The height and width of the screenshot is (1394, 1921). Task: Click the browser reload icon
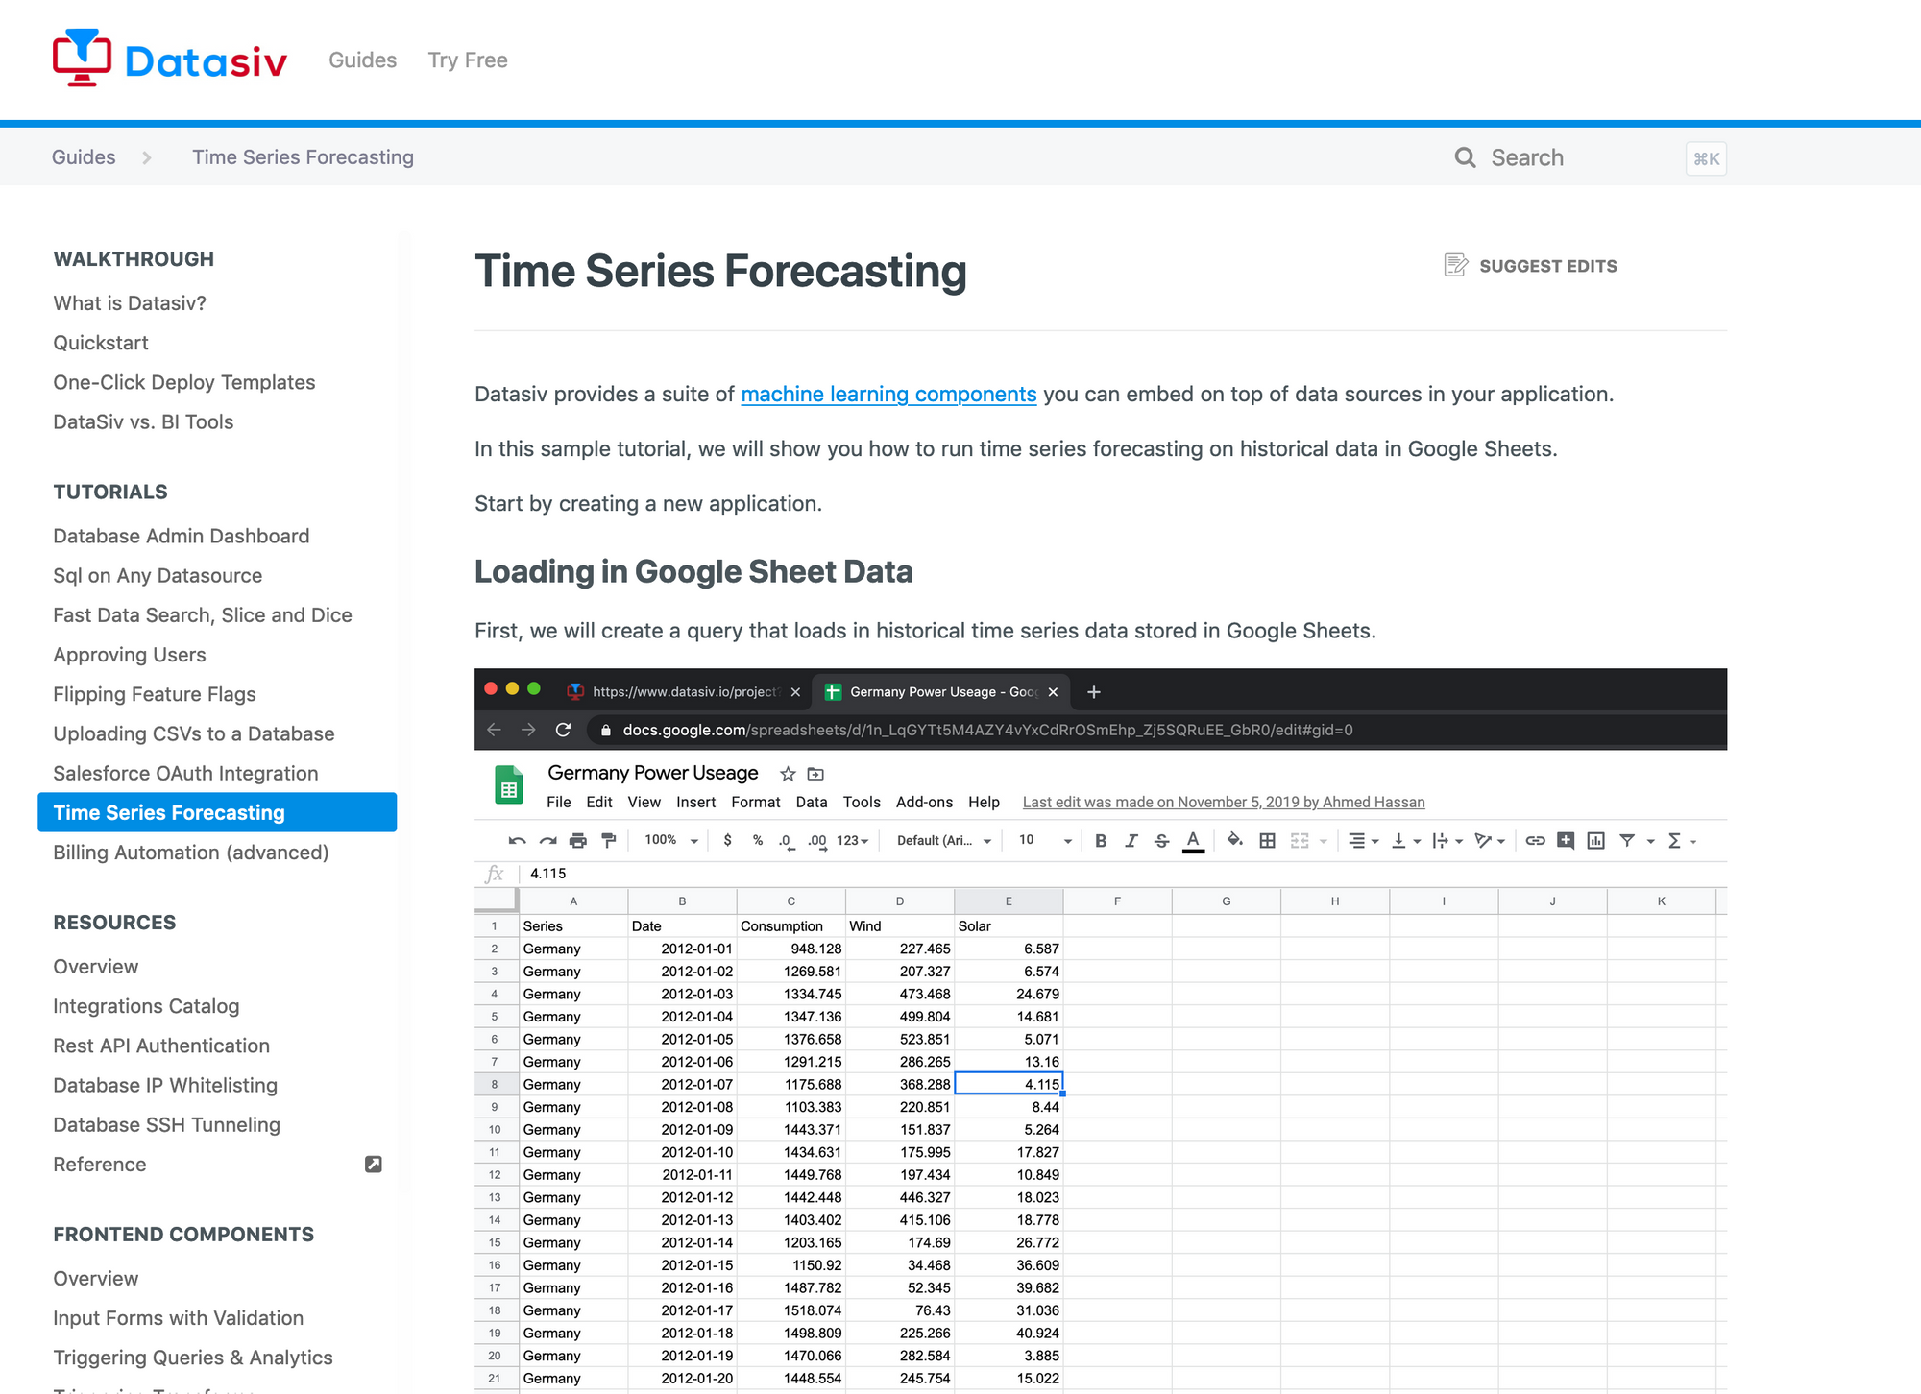(x=564, y=730)
